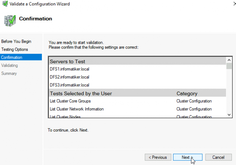Select the List Cluster Core Groups test
The image size is (236, 165).
70,101
